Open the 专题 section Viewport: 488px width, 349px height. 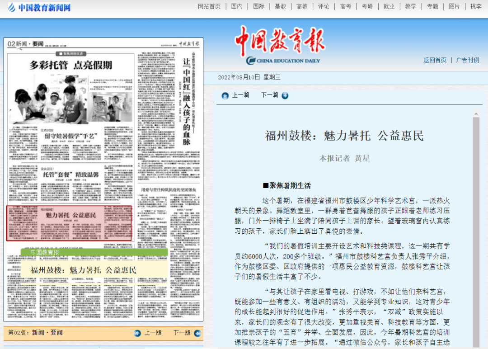point(432,6)
